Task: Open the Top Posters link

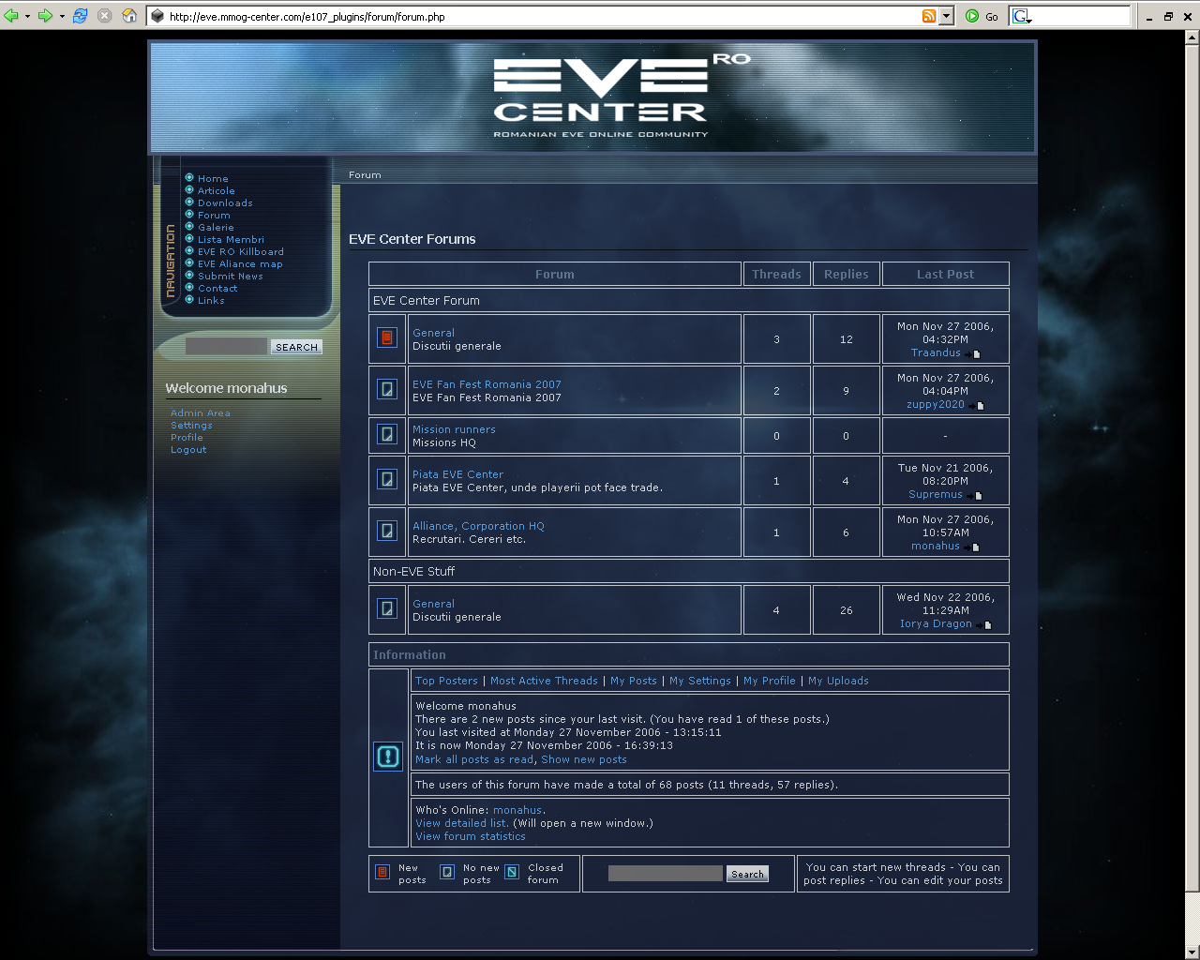Action: click(x=446, y=681)
